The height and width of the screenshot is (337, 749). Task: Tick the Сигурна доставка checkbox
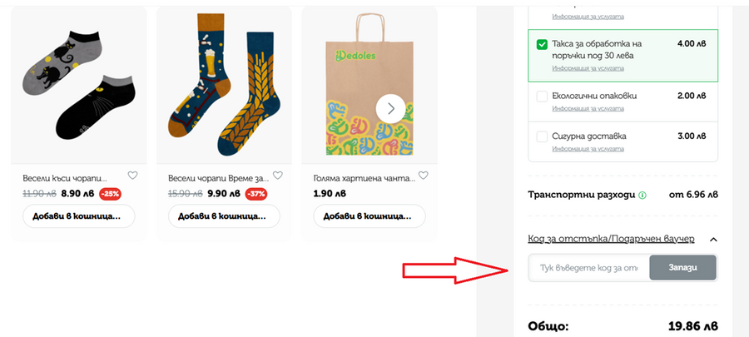(x=543, y=136)
